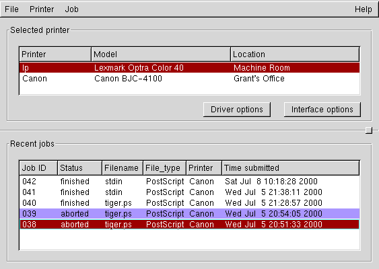Select aborted job 039
The height and width of the screenshot is (269, 379).
pyautogui.click(x=190, y=214)
